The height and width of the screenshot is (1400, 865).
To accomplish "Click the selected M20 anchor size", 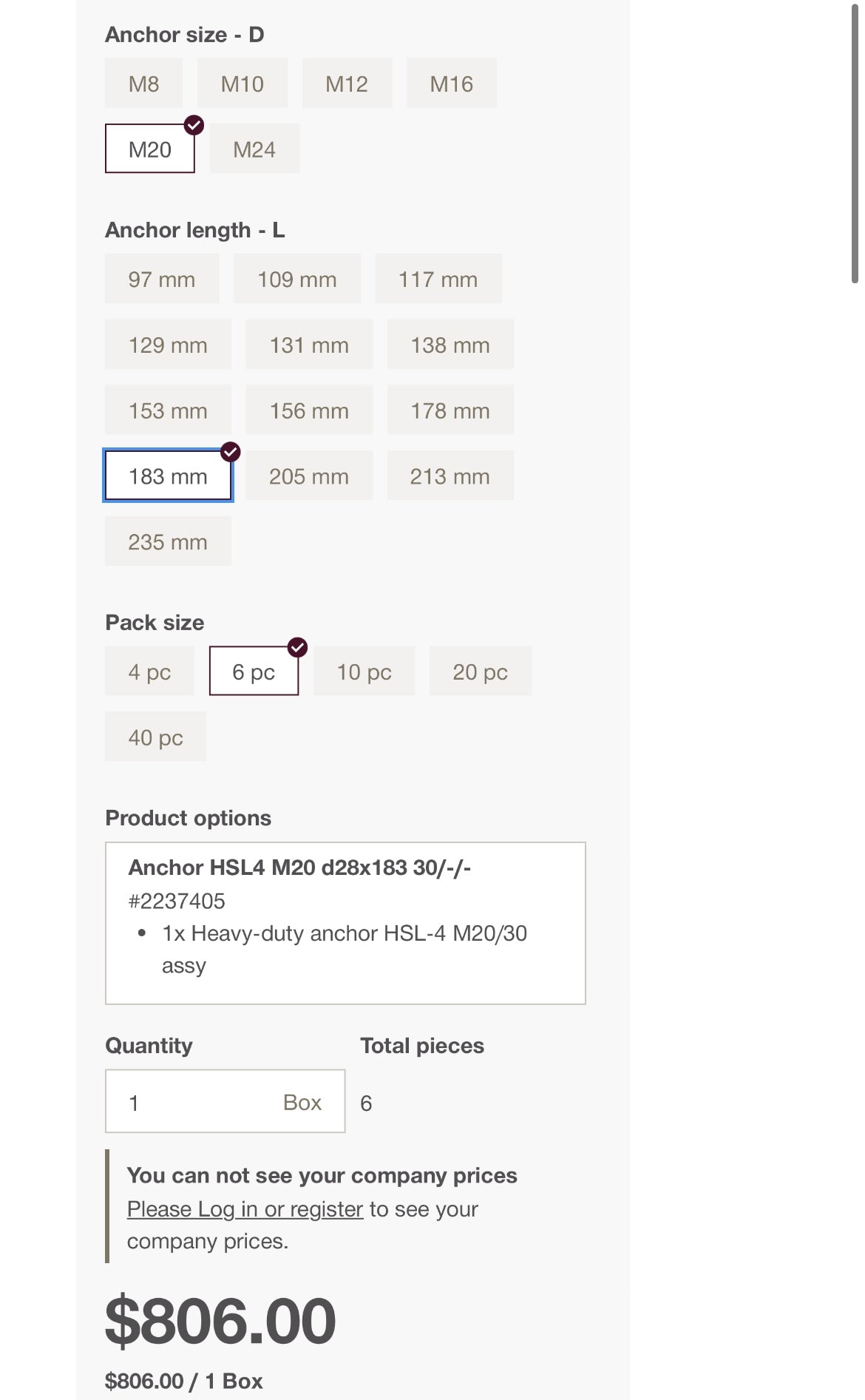I will click(150, 149).
